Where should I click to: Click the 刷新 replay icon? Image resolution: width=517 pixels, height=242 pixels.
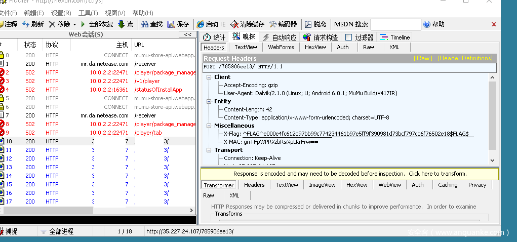click(x=25, y=24)
